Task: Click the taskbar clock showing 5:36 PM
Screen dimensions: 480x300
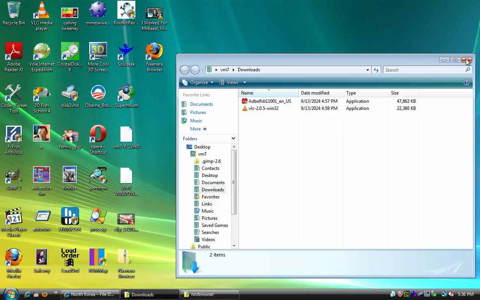Action: (x=465, y=294)
